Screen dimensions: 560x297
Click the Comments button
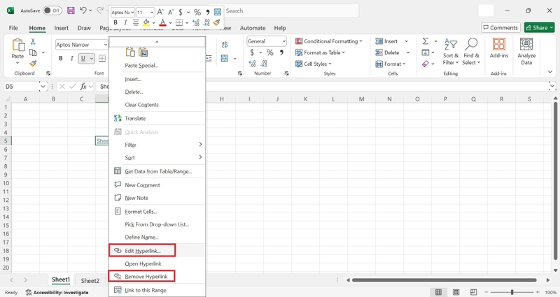pyautogui.click(x=501, y=27)
